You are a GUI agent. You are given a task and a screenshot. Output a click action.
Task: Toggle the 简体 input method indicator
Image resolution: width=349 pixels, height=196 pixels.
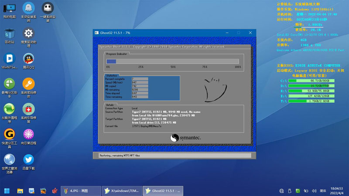[x=323, y=191]
